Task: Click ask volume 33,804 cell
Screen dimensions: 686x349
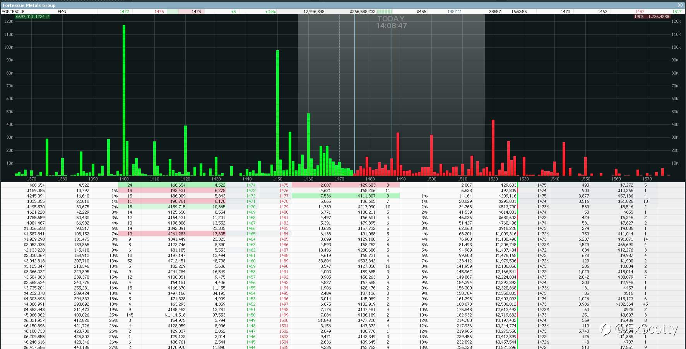Action: [324, 261]
